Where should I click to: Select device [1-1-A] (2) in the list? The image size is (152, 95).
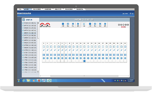point(29,26)
